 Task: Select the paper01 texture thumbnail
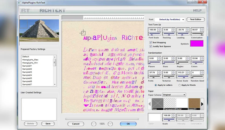[x=194, y=104]
